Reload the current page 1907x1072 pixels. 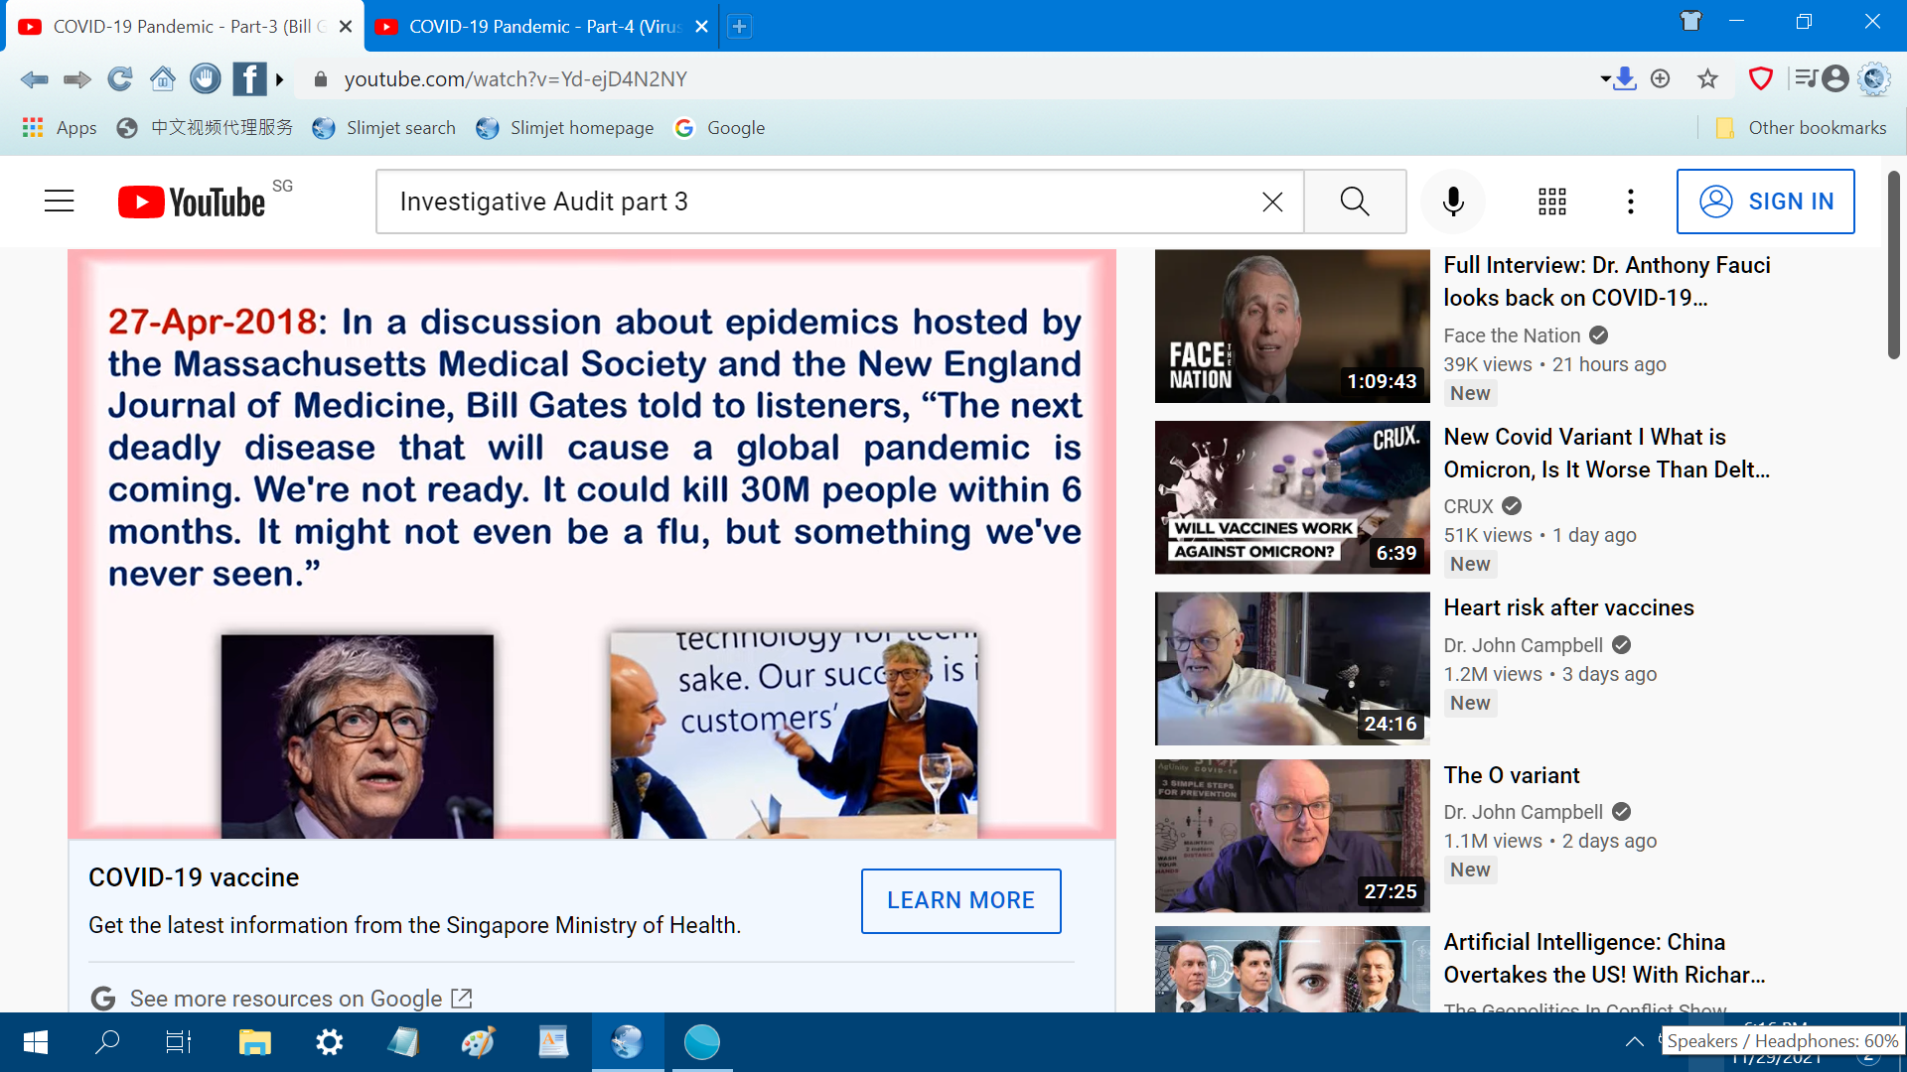point(120,79)
